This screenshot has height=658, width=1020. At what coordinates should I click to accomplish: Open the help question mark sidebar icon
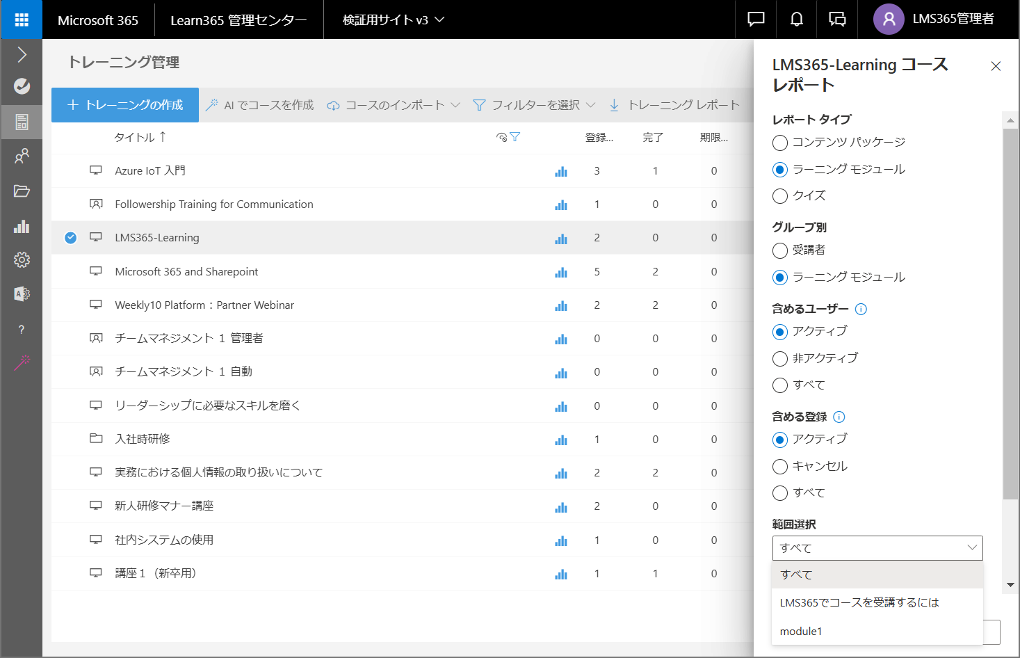(22, 329)
